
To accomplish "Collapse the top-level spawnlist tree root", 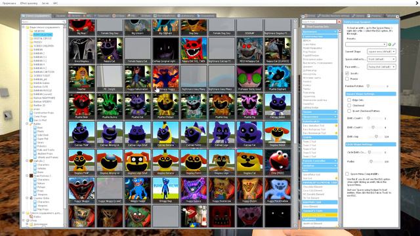I will pyautogui.click(x=24, y=27).
